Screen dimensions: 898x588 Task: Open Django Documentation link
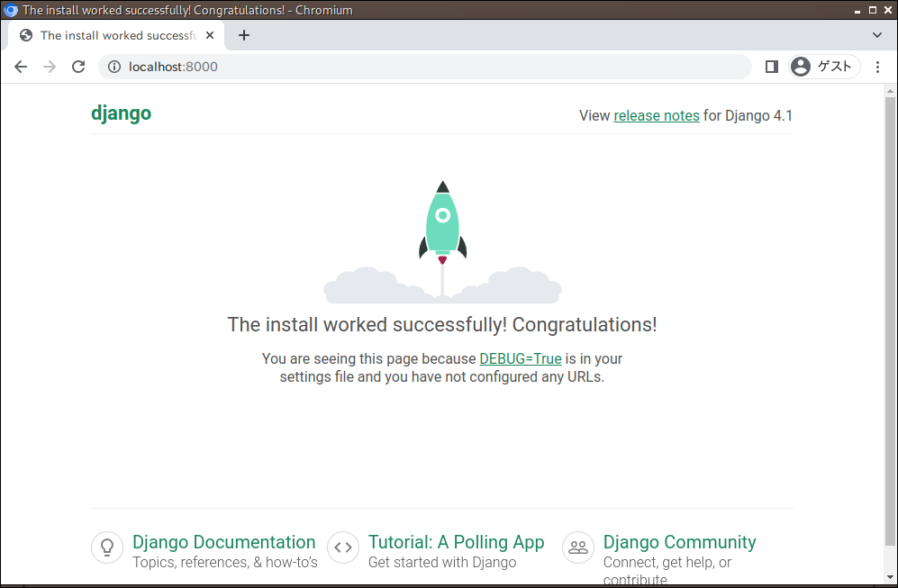tap(224, 542)
